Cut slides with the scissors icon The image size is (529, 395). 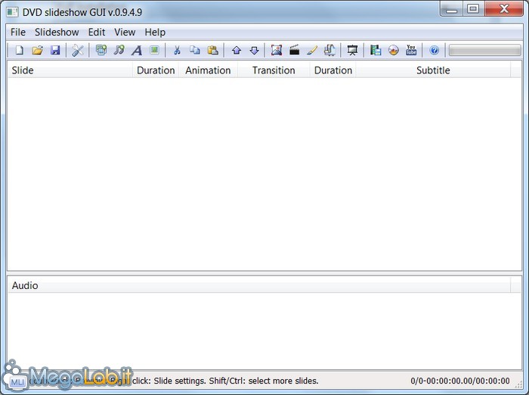point(177,51)
